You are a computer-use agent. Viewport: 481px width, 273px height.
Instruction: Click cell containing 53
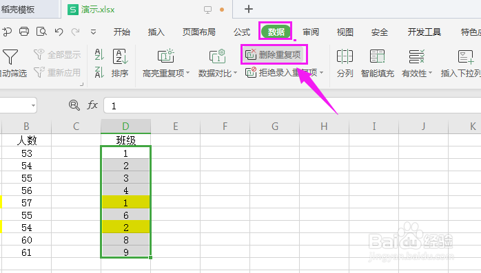tap(26, 153)
